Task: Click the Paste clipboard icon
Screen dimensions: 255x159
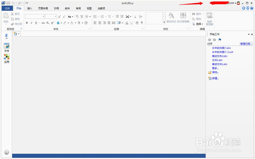Action: pos(6,16)
